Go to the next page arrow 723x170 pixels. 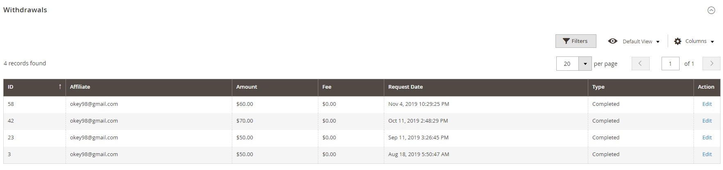click(x=711, y=63)
